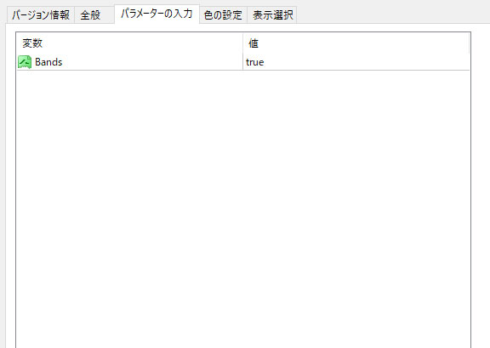The width and height of the screenshot is (490, 348).
Task: Click gray margin right of the parameter list
Action: tap(481, 187)
